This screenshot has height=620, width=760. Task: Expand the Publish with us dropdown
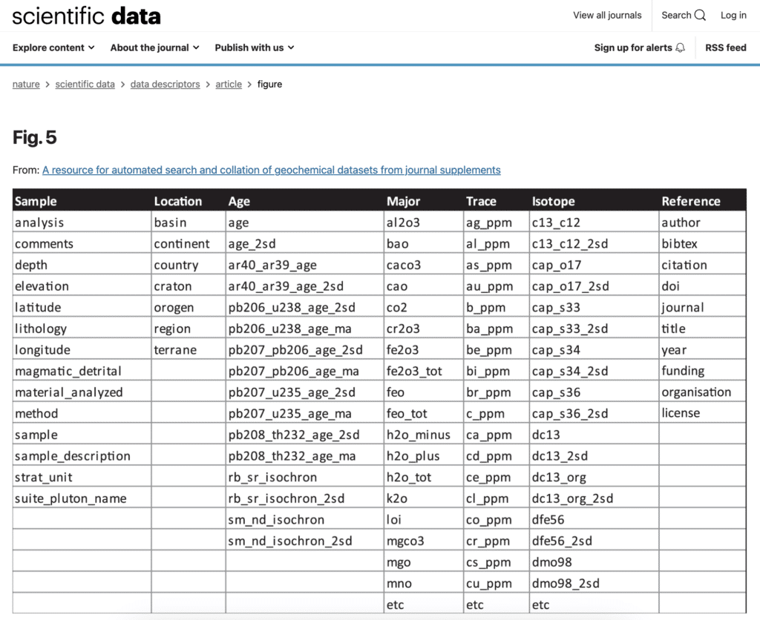click(x=249, y=47)
